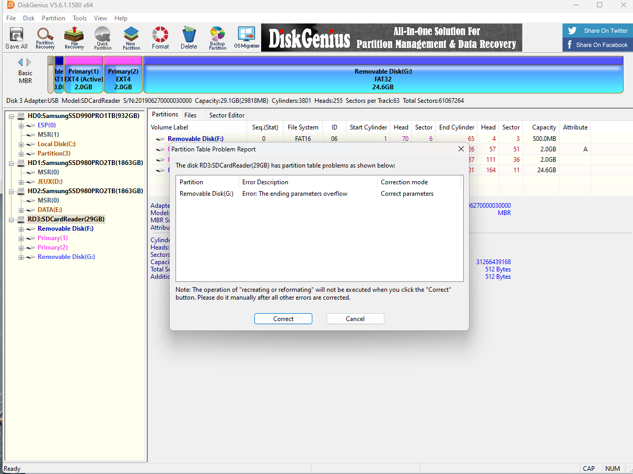The image size is (633, 474).
Task: Click the Quick Partition icon
Action: point(102,38)
